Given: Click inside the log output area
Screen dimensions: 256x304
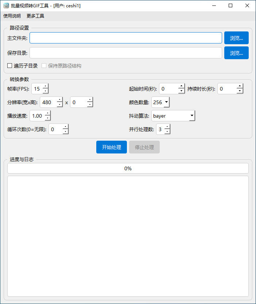Looking at the screenshot, I should tap(128, 236).
